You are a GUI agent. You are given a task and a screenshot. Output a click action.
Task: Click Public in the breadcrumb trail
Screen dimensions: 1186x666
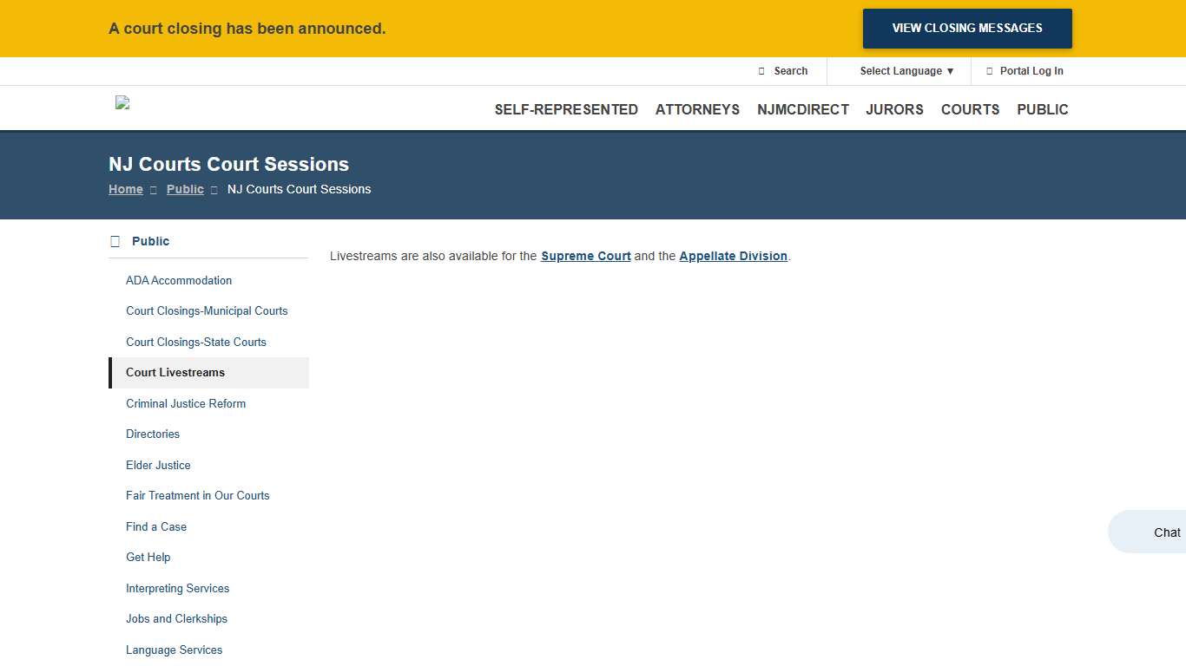pyautogui.click(x=184, y=189)
